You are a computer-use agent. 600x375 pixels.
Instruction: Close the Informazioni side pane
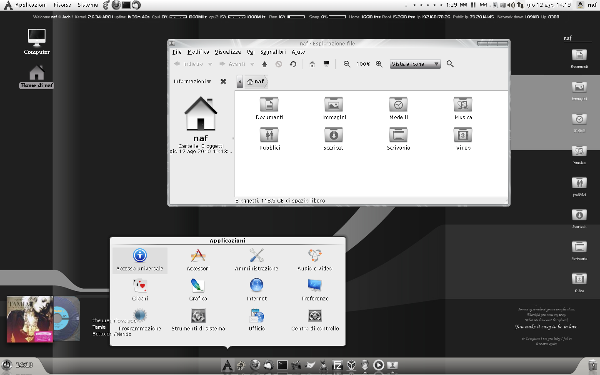[x=223, y=81]
